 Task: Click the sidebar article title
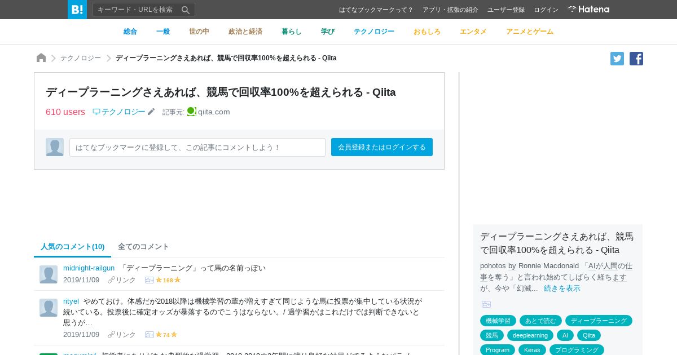(557, 243)
